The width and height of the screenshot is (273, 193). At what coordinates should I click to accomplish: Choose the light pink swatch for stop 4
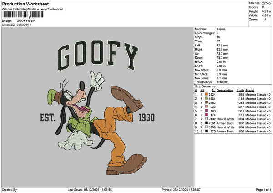point(207,106)
